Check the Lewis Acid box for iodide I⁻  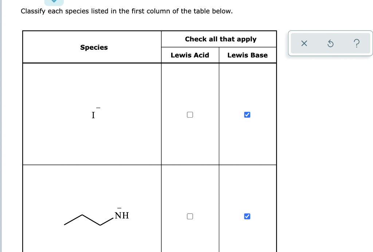pyautogui.click(x=190, y=114)
